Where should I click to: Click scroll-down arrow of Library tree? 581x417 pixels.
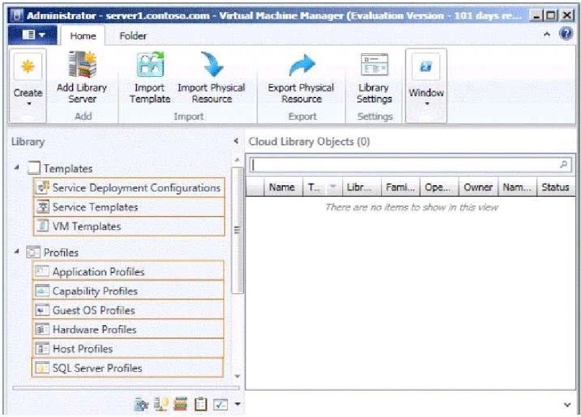pos(237,376)
